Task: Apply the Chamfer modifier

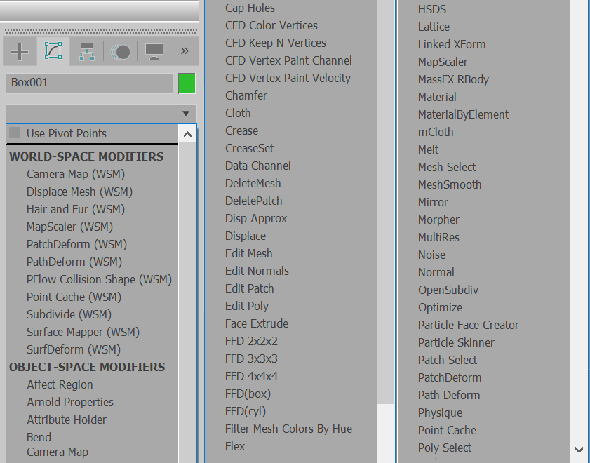Action: [246, 95]
